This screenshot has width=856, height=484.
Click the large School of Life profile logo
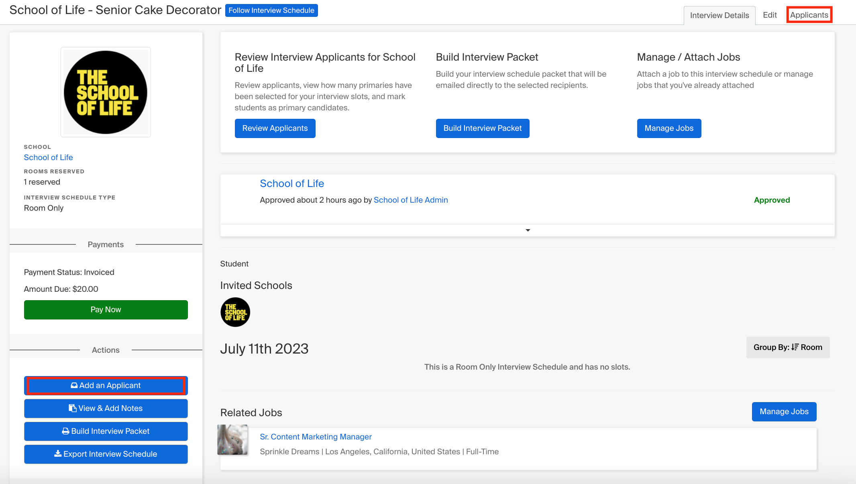click(106, 92)
